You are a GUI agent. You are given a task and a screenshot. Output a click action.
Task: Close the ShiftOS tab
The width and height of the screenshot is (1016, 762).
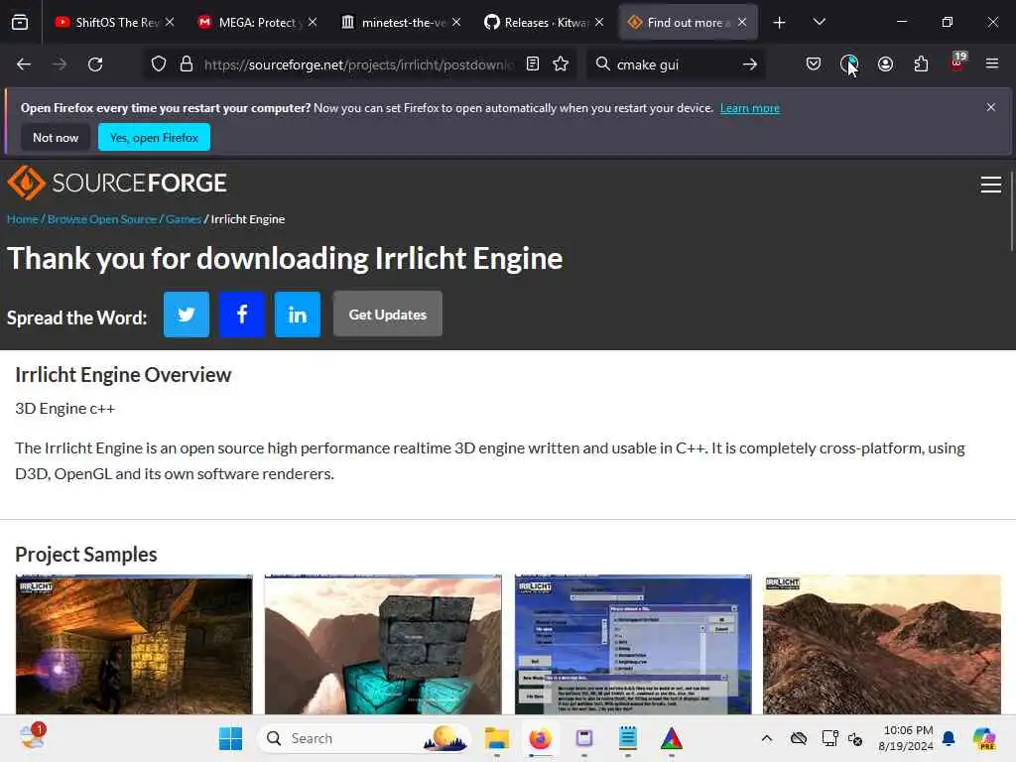tap(169, 22)
